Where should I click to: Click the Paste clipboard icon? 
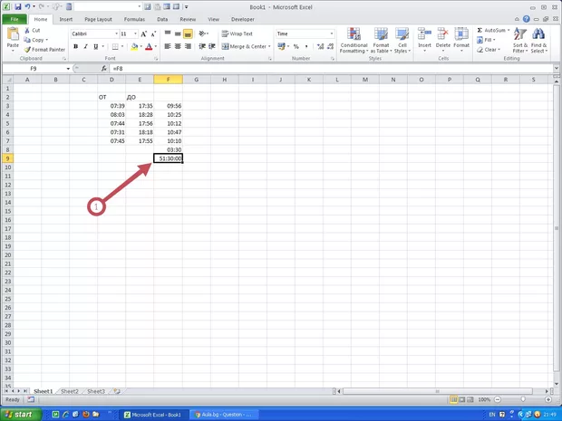click(x=13, y=34)
